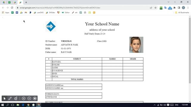
Task: Click the father name RAVI NAIK
Action: tap(66, 52)
